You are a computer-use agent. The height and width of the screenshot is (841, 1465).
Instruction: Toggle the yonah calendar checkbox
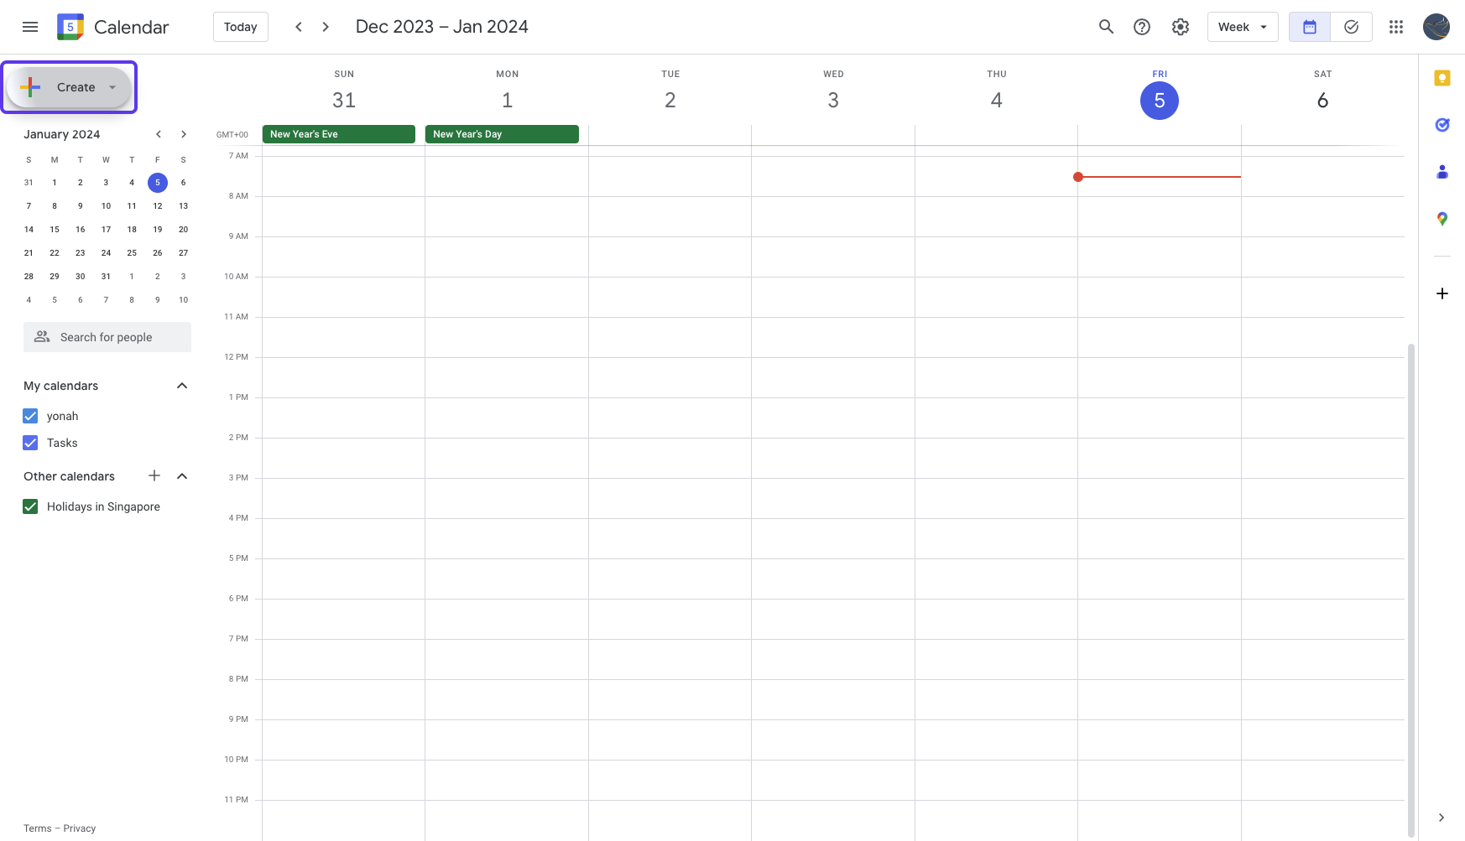[x=30, y=416]
